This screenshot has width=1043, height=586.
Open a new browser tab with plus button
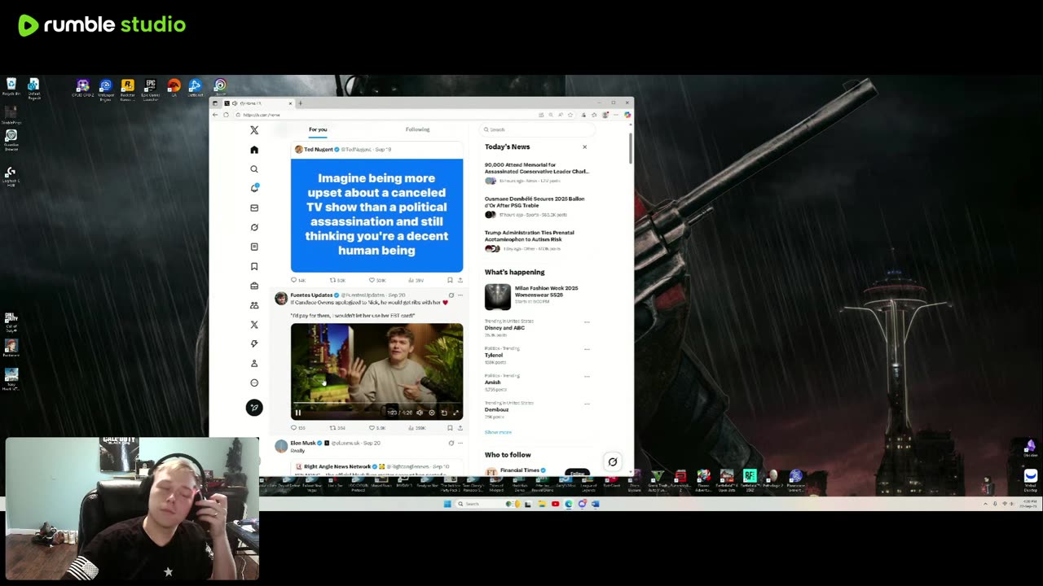300,103
